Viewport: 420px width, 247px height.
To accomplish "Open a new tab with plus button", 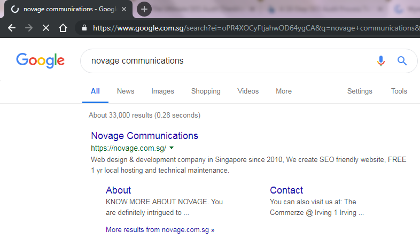I will pyautogui.click(x=144, y=9).
